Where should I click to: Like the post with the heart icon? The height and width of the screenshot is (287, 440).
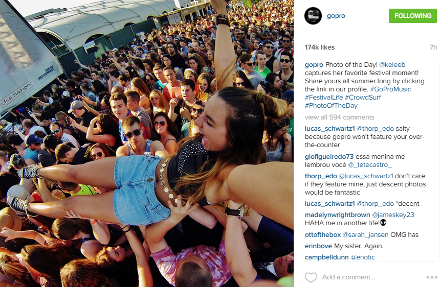(x=311, y=277)
